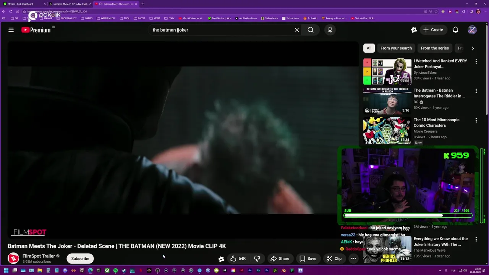Open the account avatar menu

pyautogui.click(x=472, y=30)
